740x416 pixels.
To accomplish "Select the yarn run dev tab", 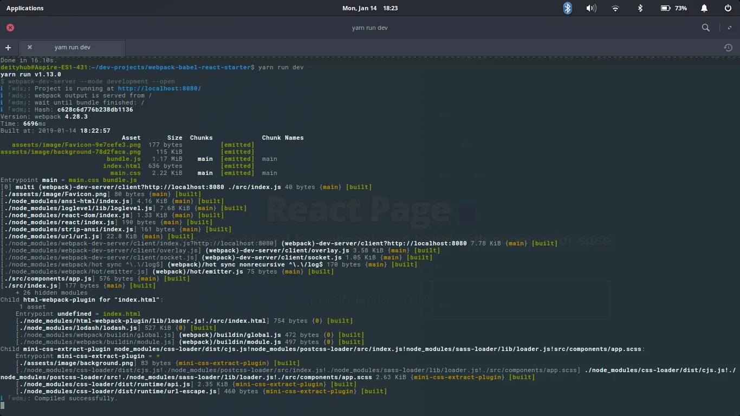I will coord(72,47).
